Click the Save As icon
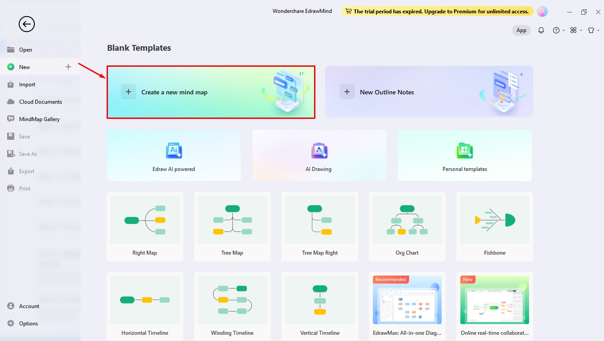Image resolution: width=604 pixels, height=341 pixels. pyautogui.click(x=11, y=154)
